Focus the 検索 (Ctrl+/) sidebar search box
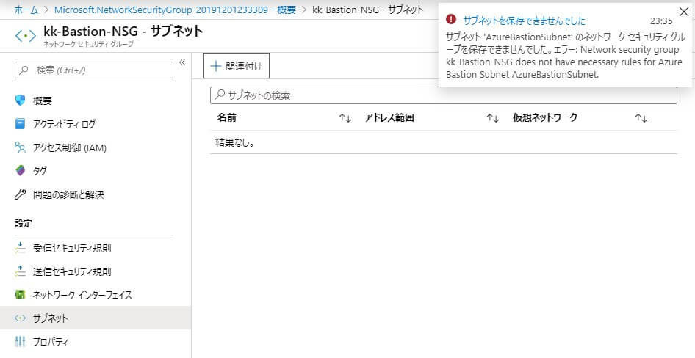Viewport: 695px width, 358px height. pyautogui.click(x=94, y=70)
